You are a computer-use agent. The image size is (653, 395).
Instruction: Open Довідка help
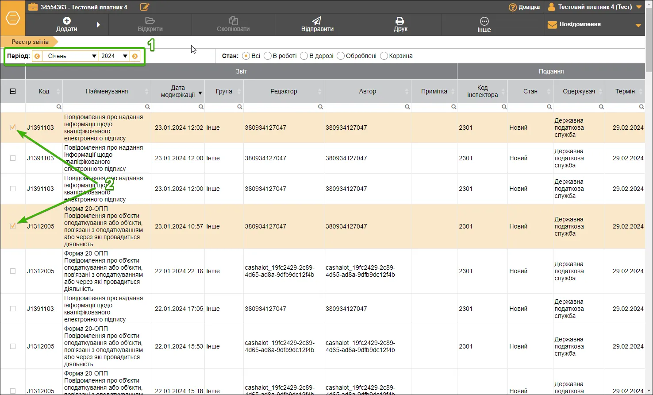coord(524,7)
